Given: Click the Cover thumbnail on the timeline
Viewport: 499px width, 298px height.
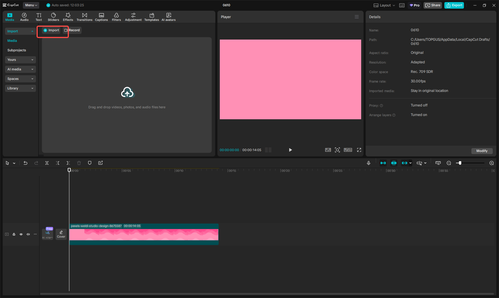Looking at the screenshot, I should pyautogui.click(x=61, y=234).
